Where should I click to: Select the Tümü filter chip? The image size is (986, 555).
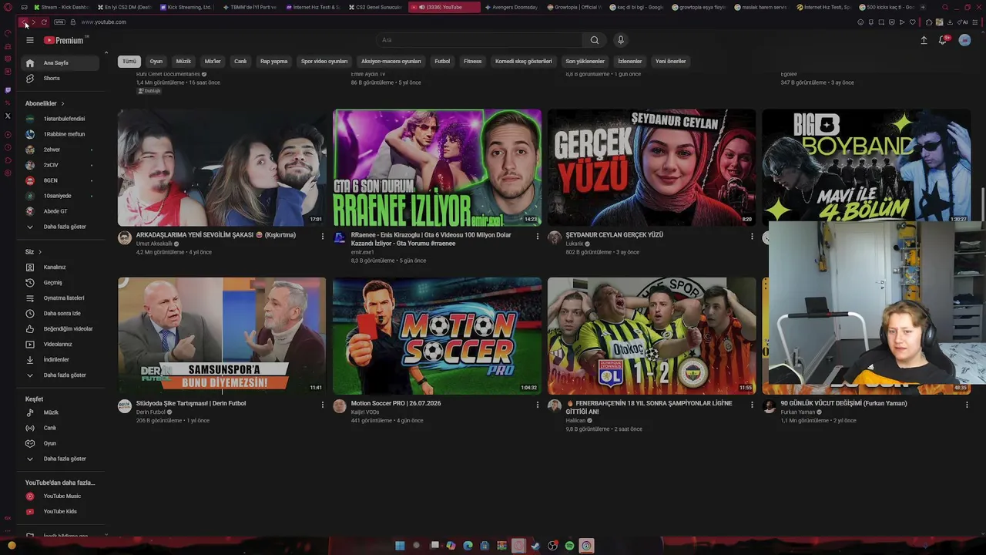click(x=129, y=62)
